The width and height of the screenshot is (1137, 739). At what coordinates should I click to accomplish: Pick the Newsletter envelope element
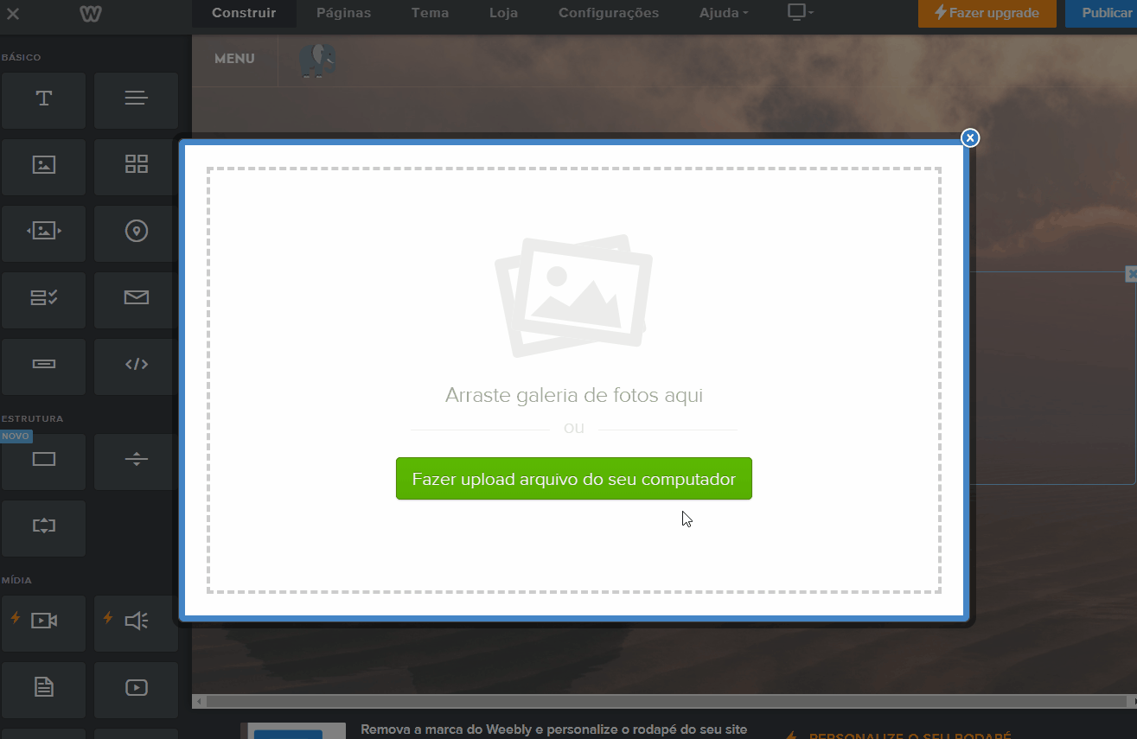(x=136, y=300)
